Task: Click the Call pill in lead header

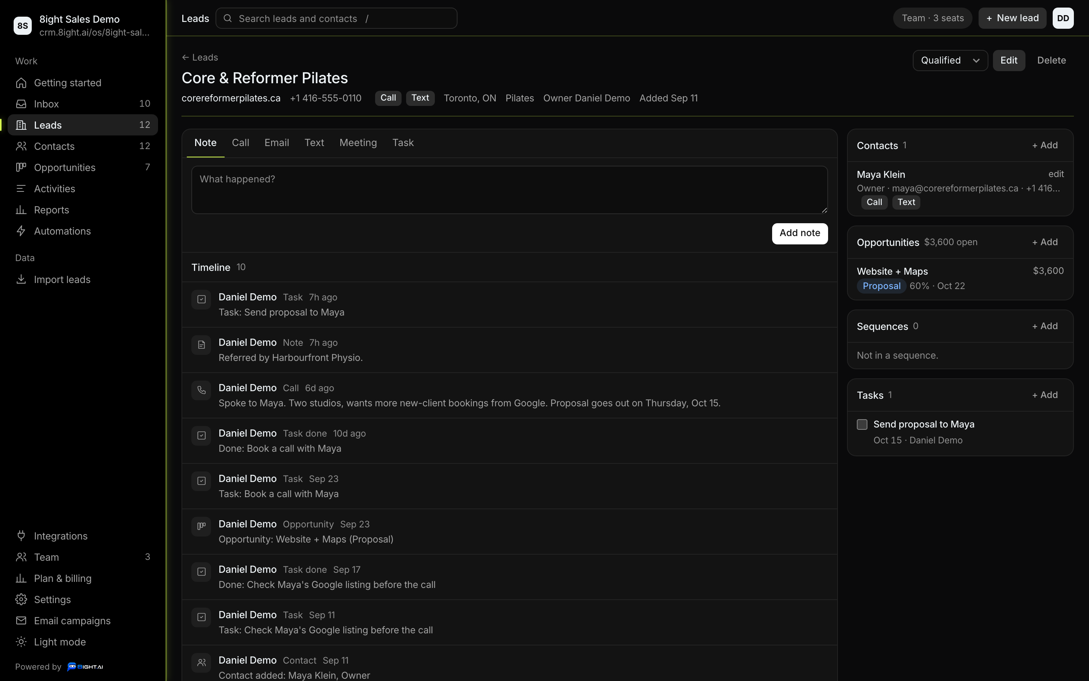Action: pyautogui.click(x=388, y=98)
